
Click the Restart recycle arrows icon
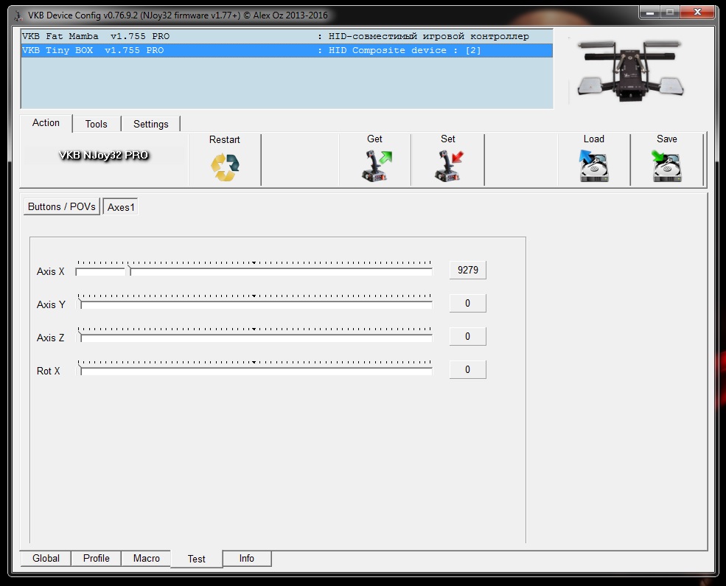tap(225, 167)
